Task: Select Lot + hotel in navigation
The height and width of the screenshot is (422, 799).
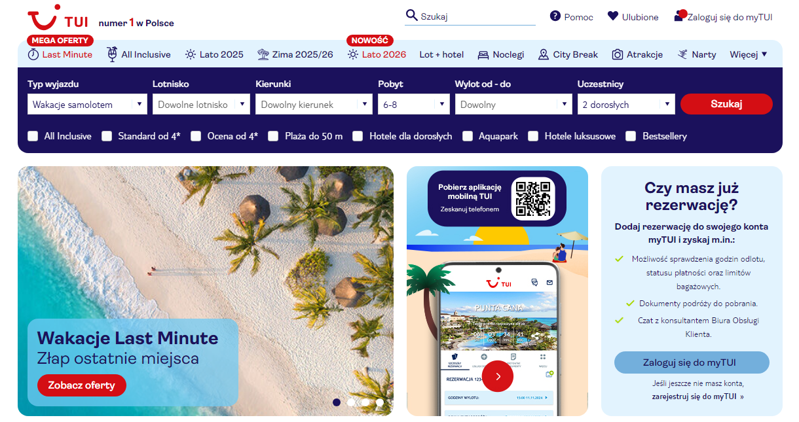Action: click(441, 54)
